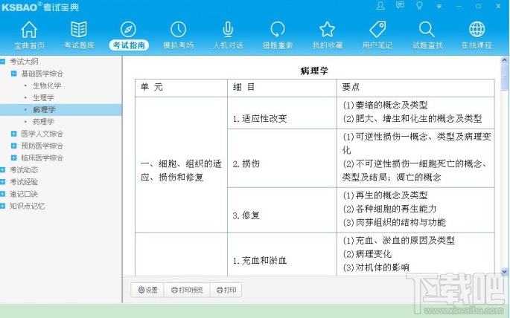Open 人机对话 microphone icon
Image resolution: width=510 pixels, height=318 pixels.
(228, 30)
